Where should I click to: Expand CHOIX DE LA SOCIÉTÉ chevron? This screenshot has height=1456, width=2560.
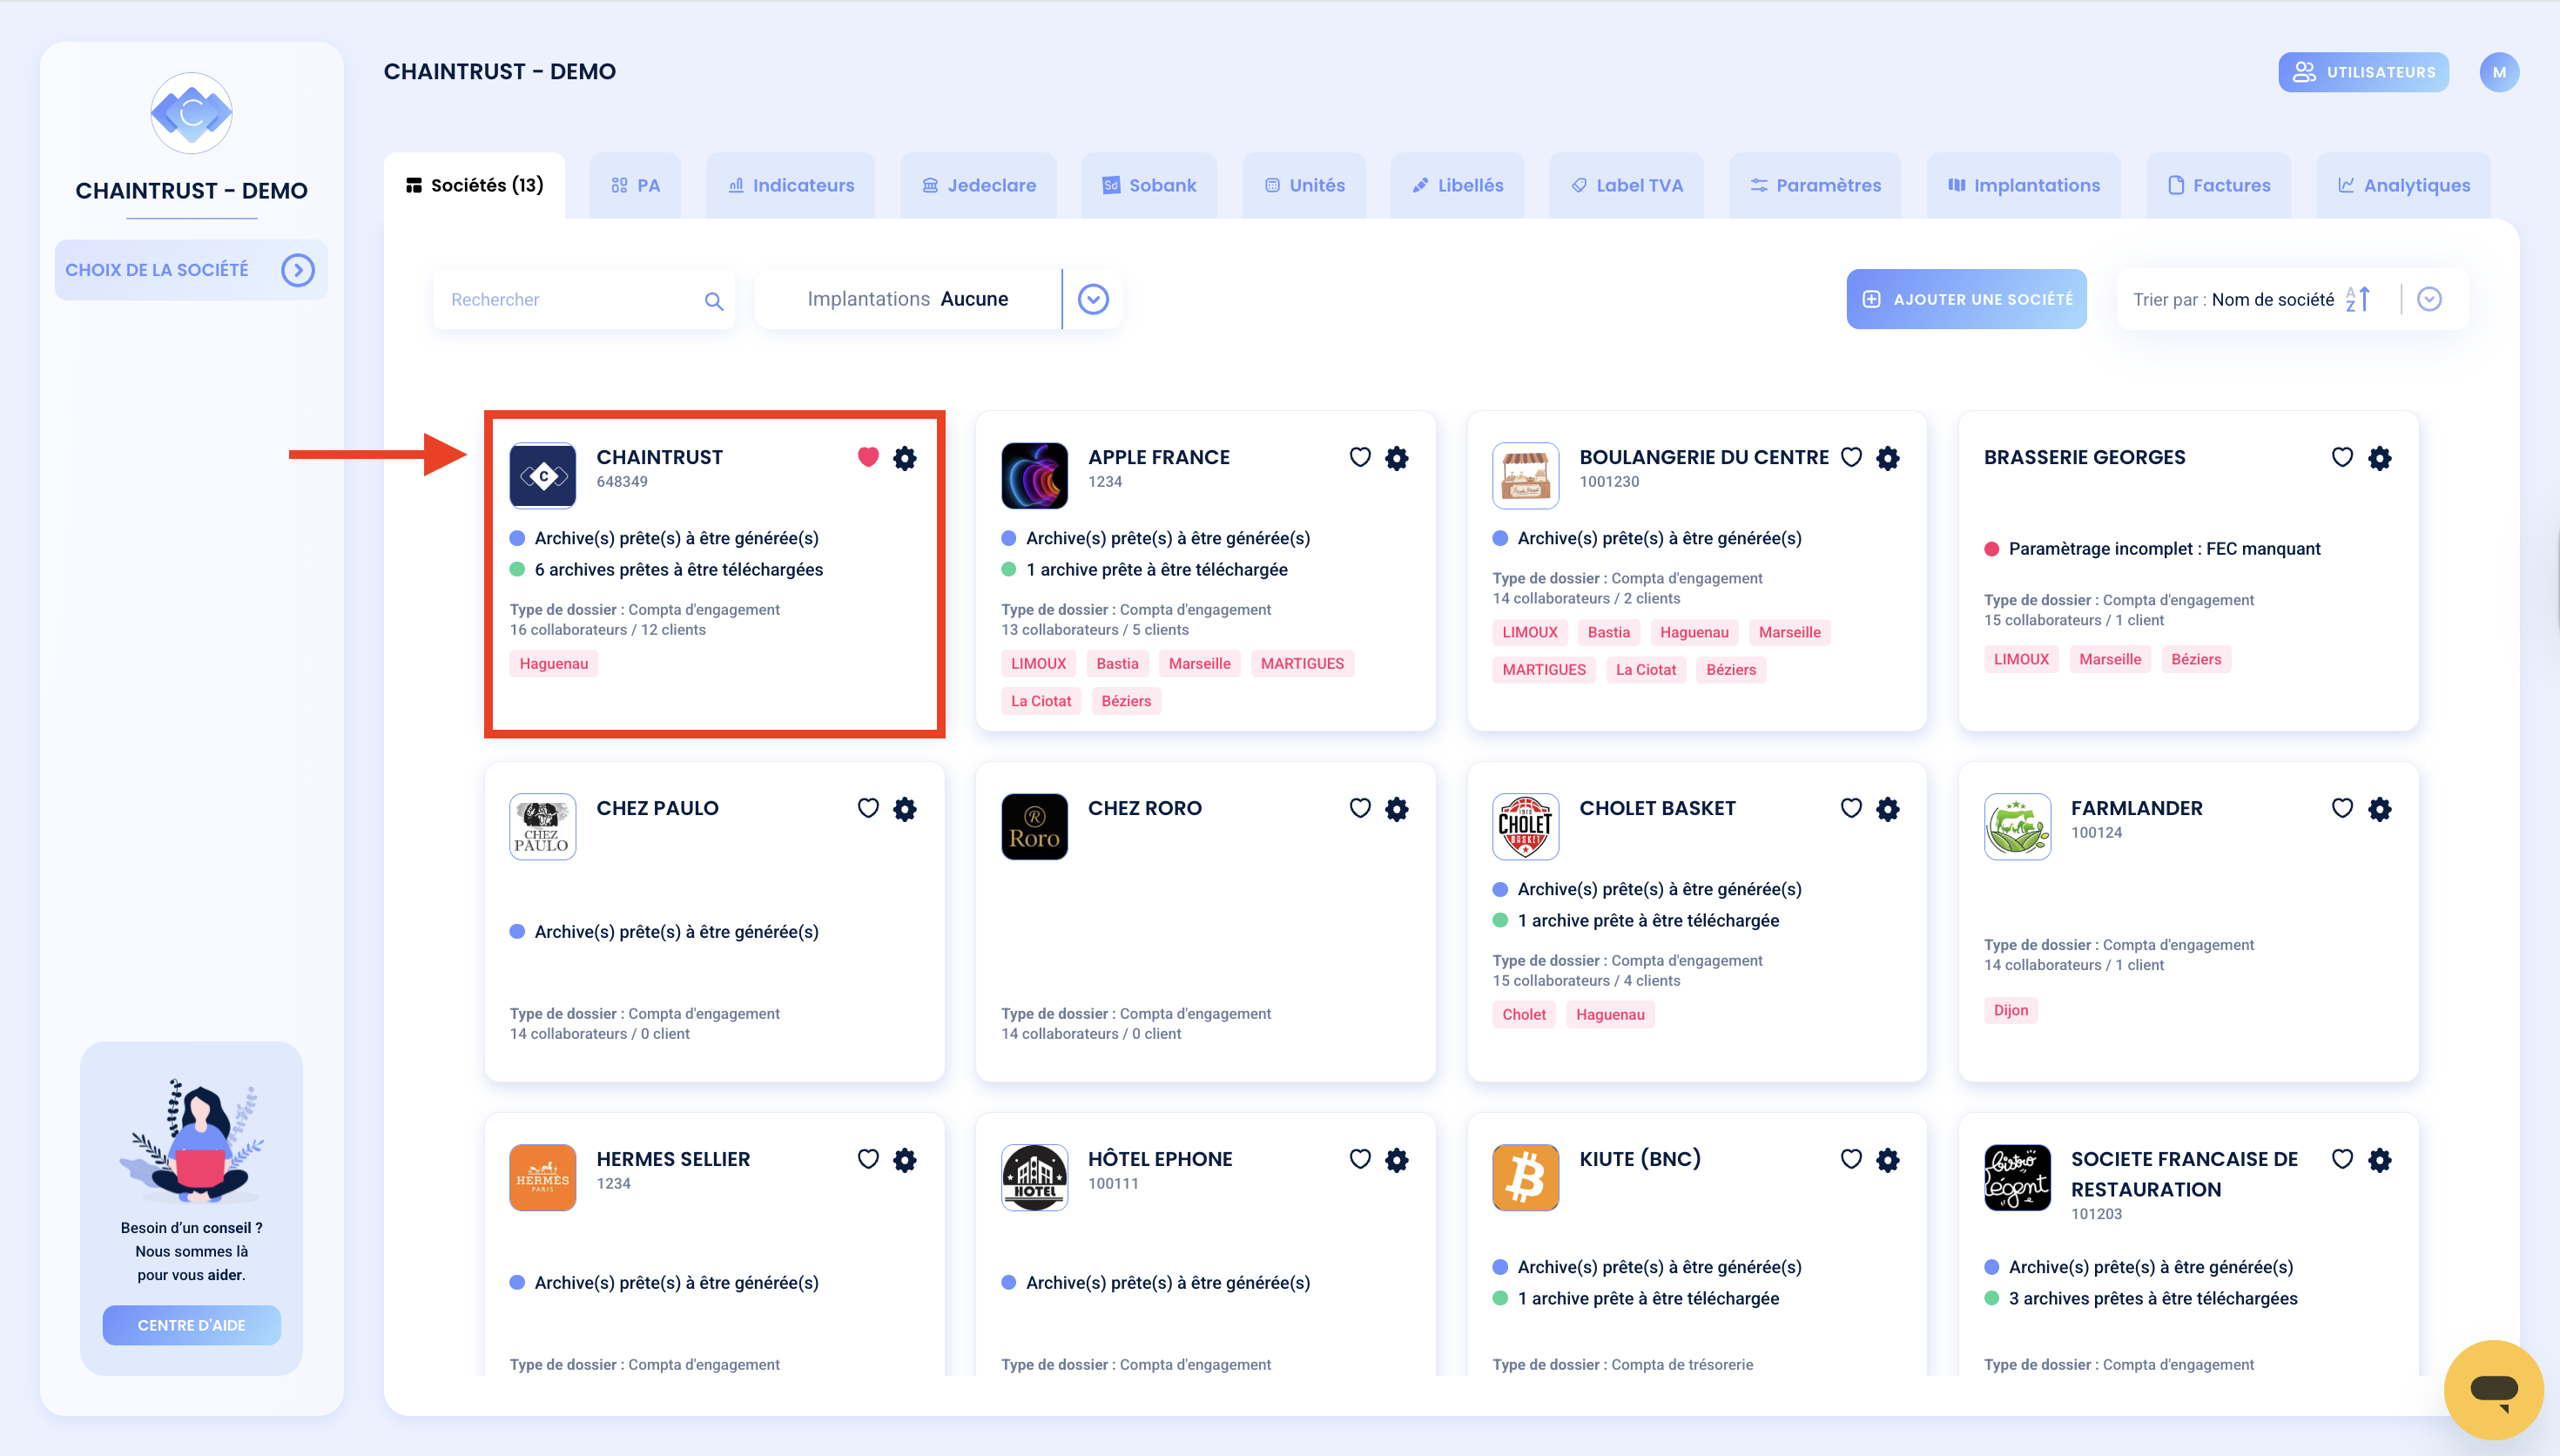tap(298, 270)
